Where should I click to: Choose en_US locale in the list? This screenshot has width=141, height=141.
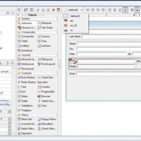point(76,25)
